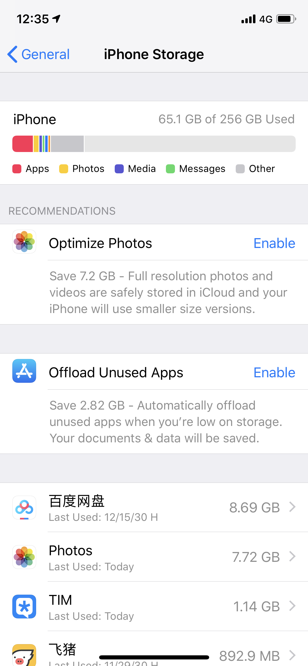
Task: Tap the iPhone storage usage bar
Action: [154, 144]
